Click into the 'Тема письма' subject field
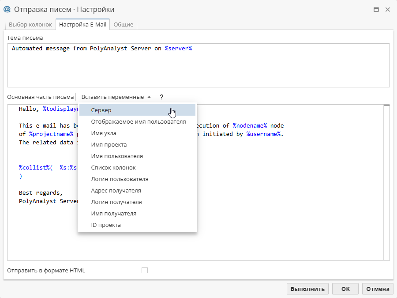This screenshot has height=298, width=397. (x=198, y=65)
